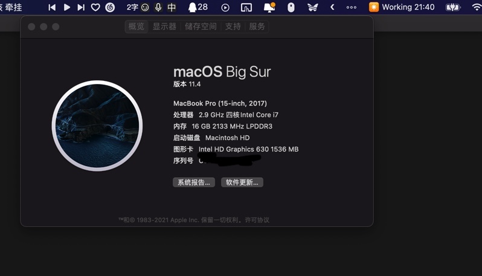Image resolution: width=482 pixels, height=276 pixels.
Task: Select the MacBook Pro (15-inch, 2017) text
Action: [220, 103]
